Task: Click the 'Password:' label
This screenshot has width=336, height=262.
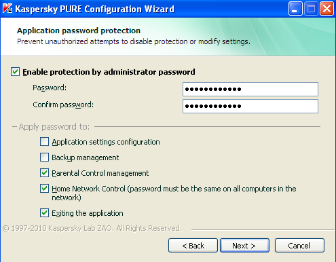Action: tap(50, 88)
